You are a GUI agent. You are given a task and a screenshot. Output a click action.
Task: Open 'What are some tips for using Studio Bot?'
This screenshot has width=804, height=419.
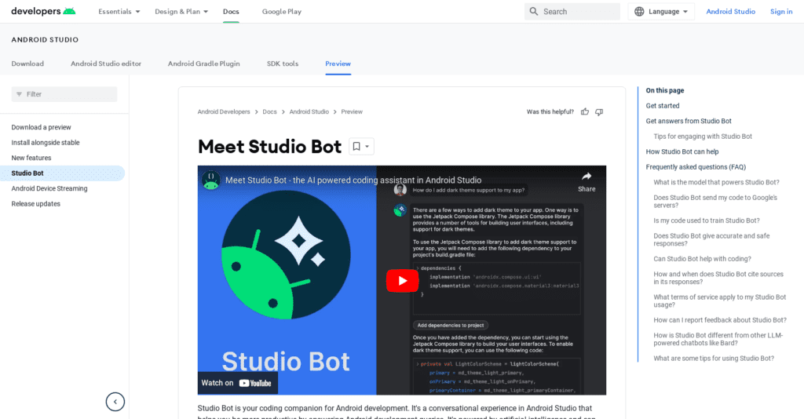tap(714, 359)
